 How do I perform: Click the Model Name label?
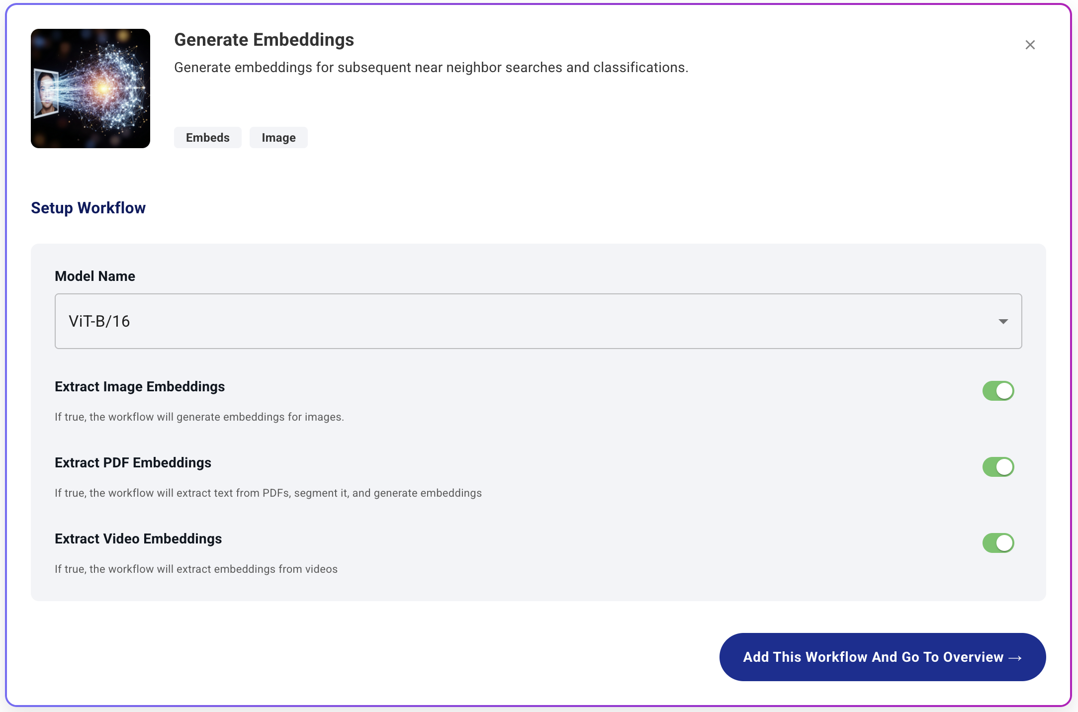(95, 276)
